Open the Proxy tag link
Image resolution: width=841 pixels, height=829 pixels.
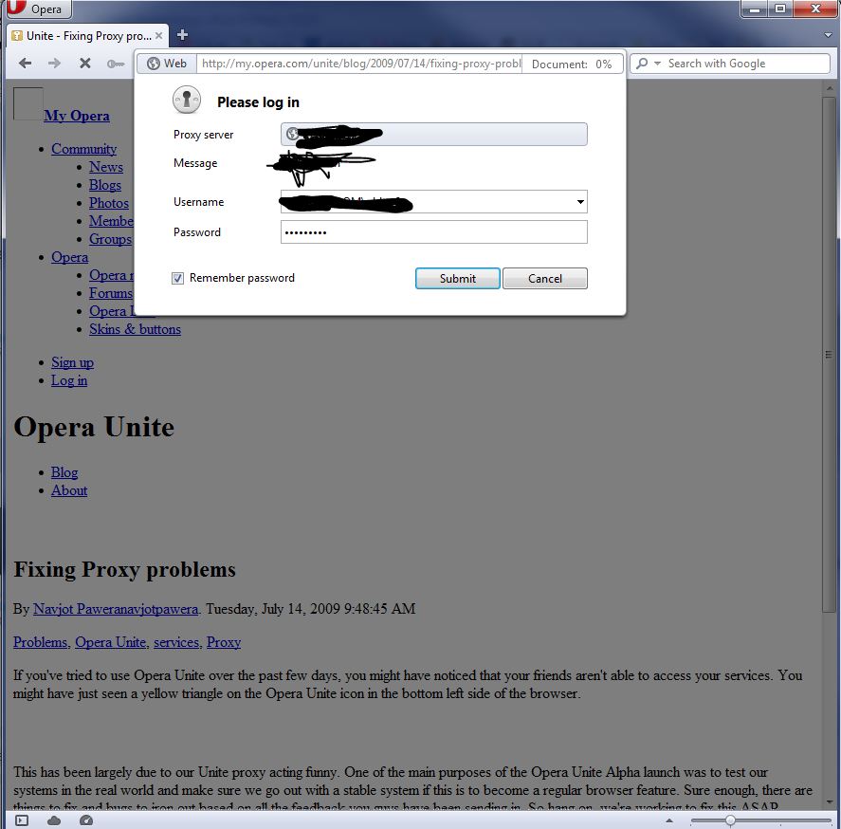point(224,642)
